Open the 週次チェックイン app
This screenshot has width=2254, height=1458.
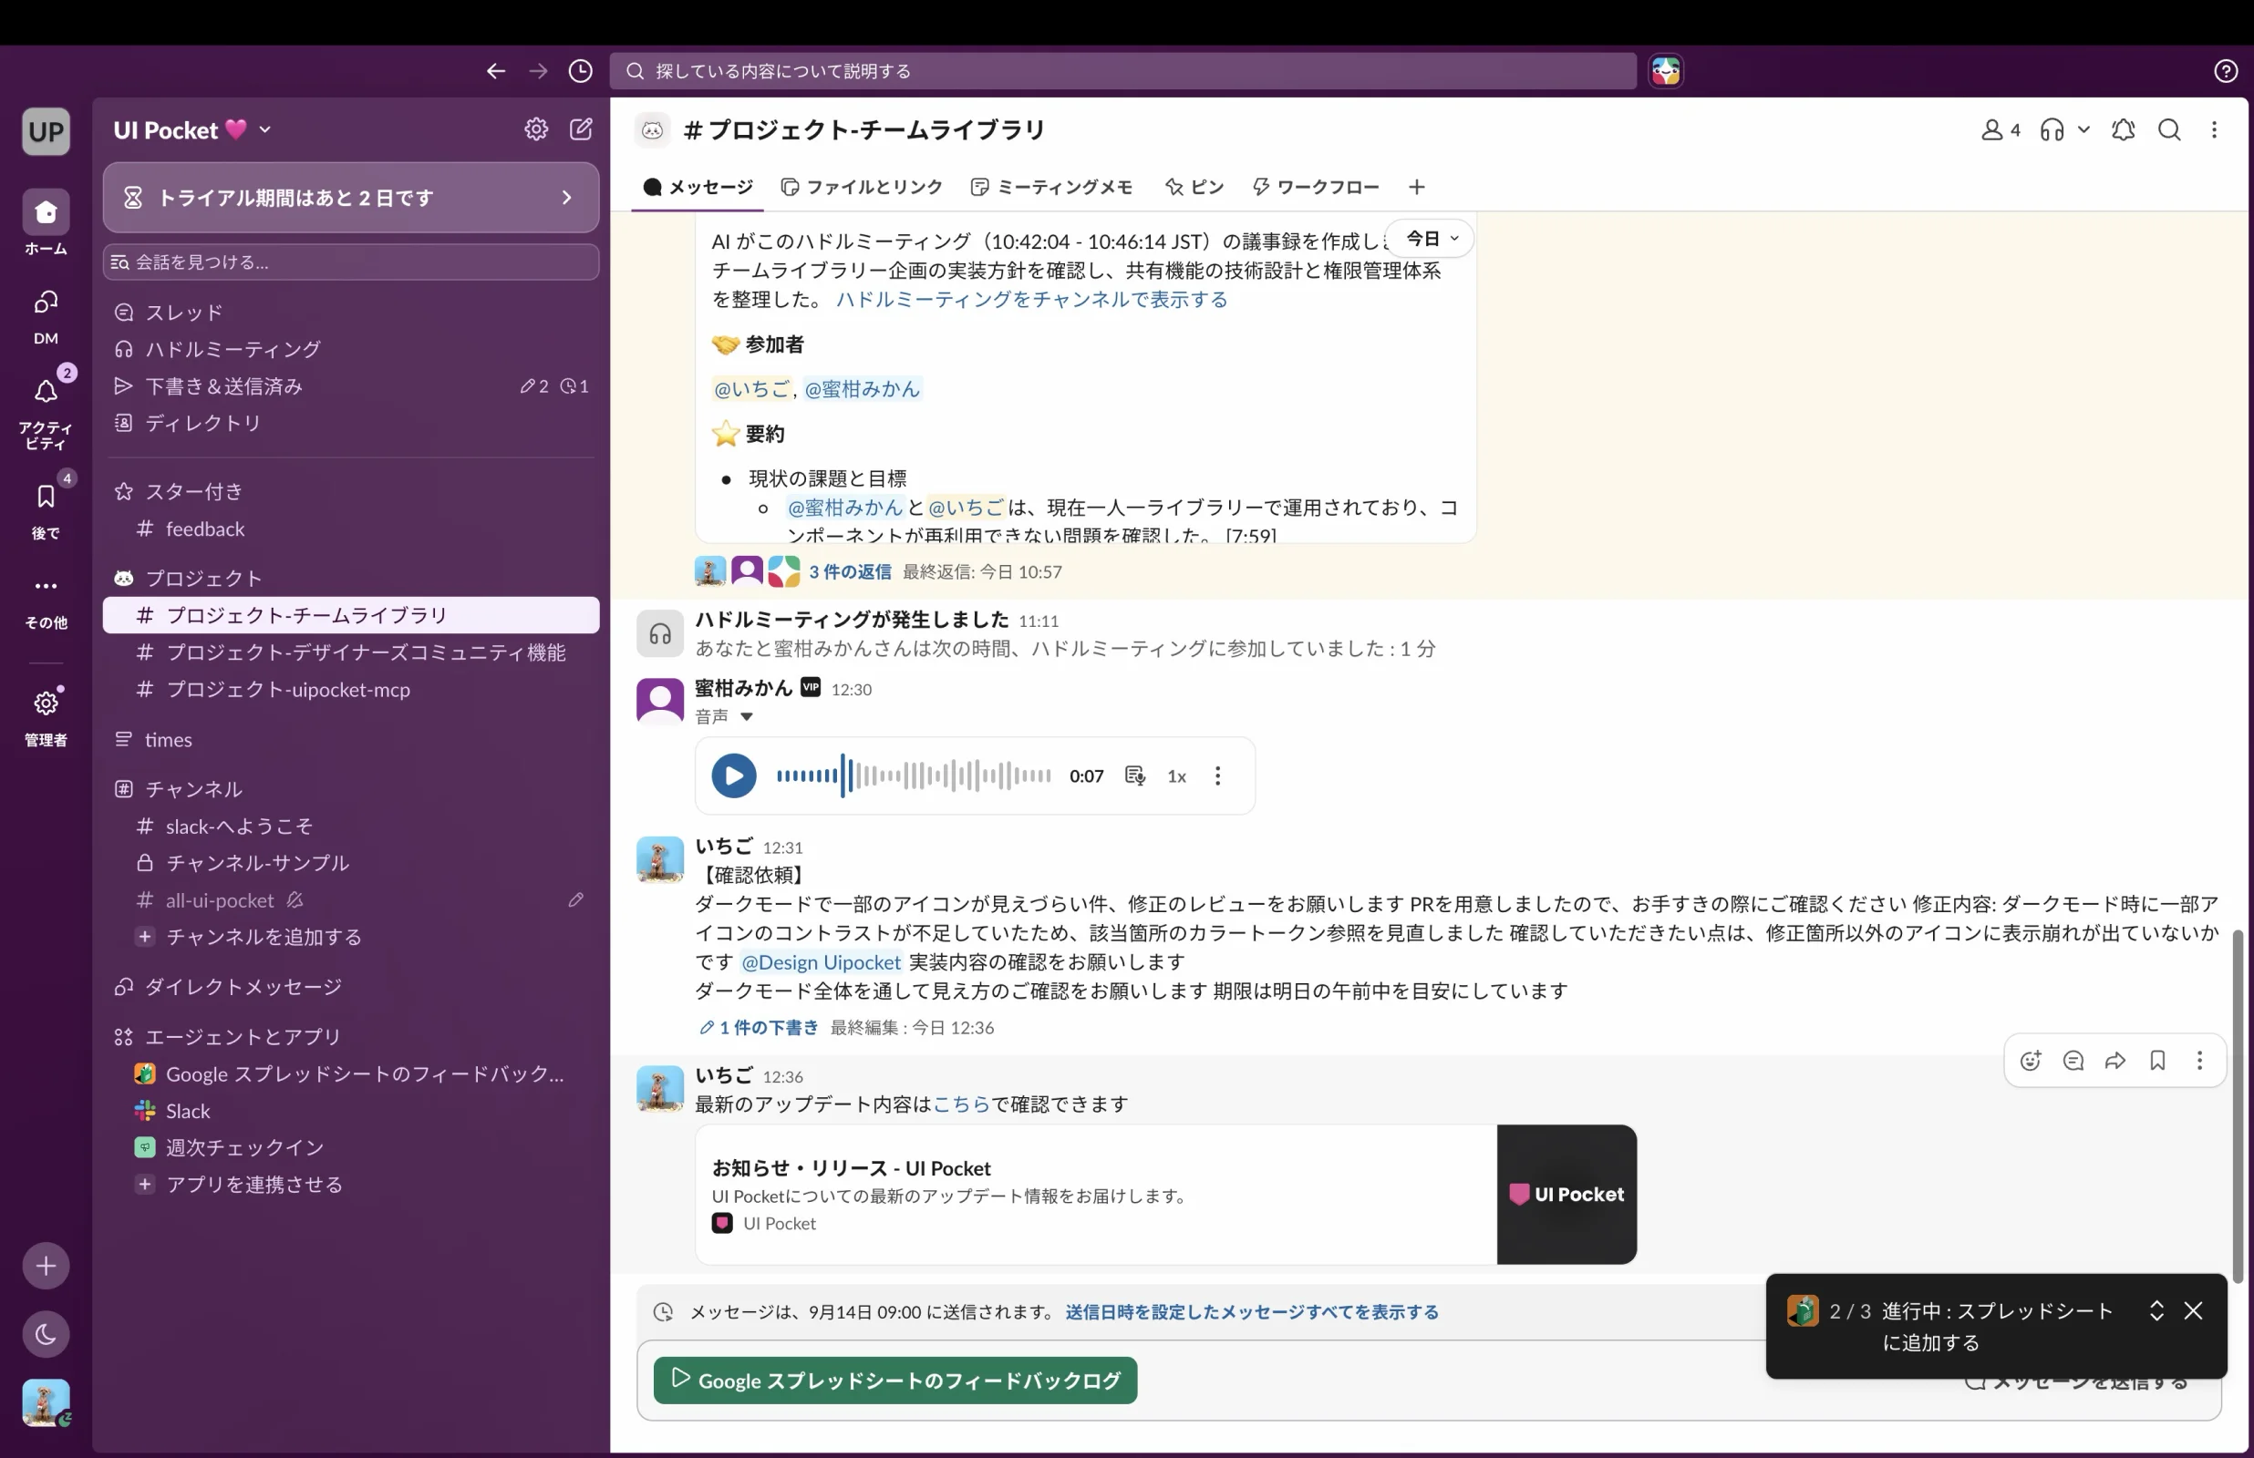click(x=350, y=1147)
